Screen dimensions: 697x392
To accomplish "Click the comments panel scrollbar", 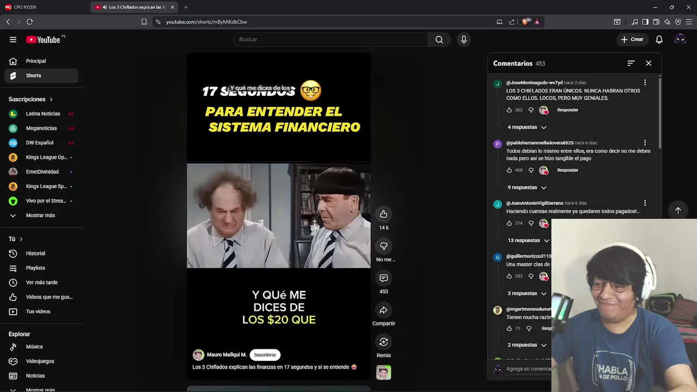I will pyautogui.click(x=659, y=113).
